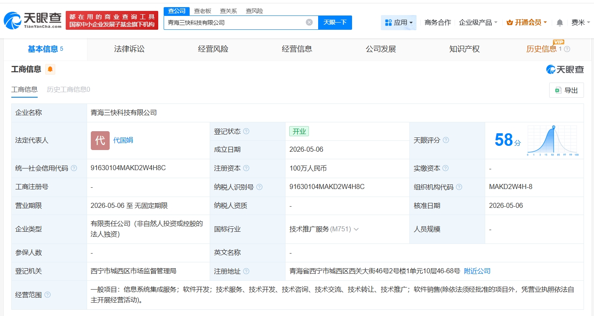Click help icon next to 注册地址
The image size is (594, 316).
pos(246,271)
